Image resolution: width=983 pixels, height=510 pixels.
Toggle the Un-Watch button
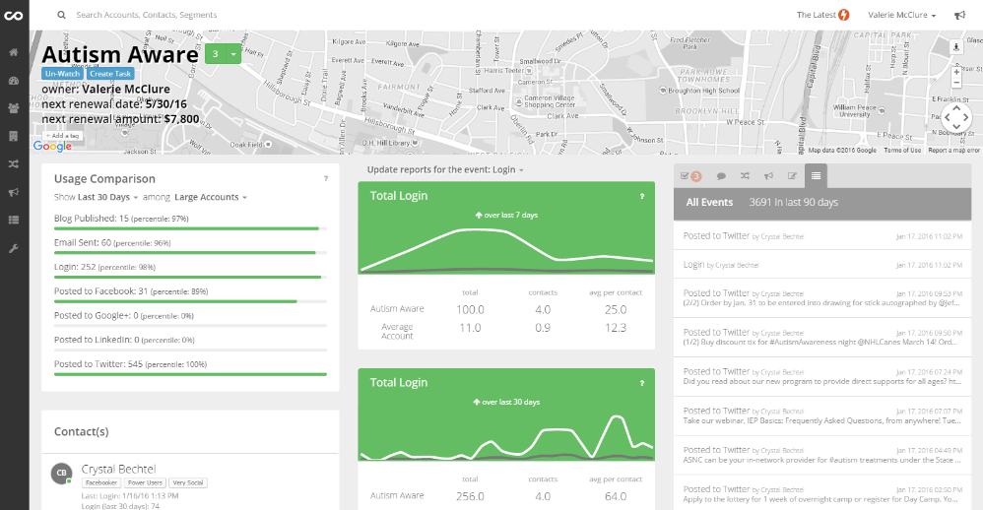click(x=62, y=73)
